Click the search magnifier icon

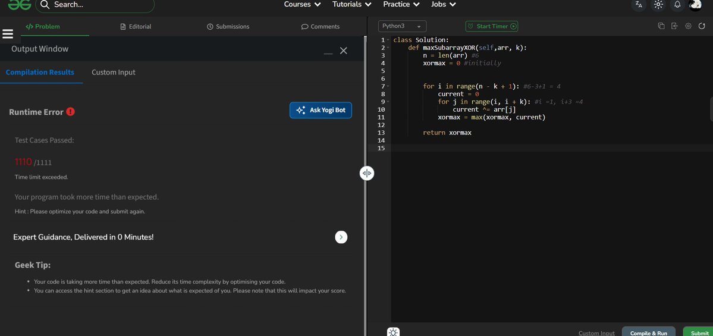pyautogui.click(x=45, y=5)
